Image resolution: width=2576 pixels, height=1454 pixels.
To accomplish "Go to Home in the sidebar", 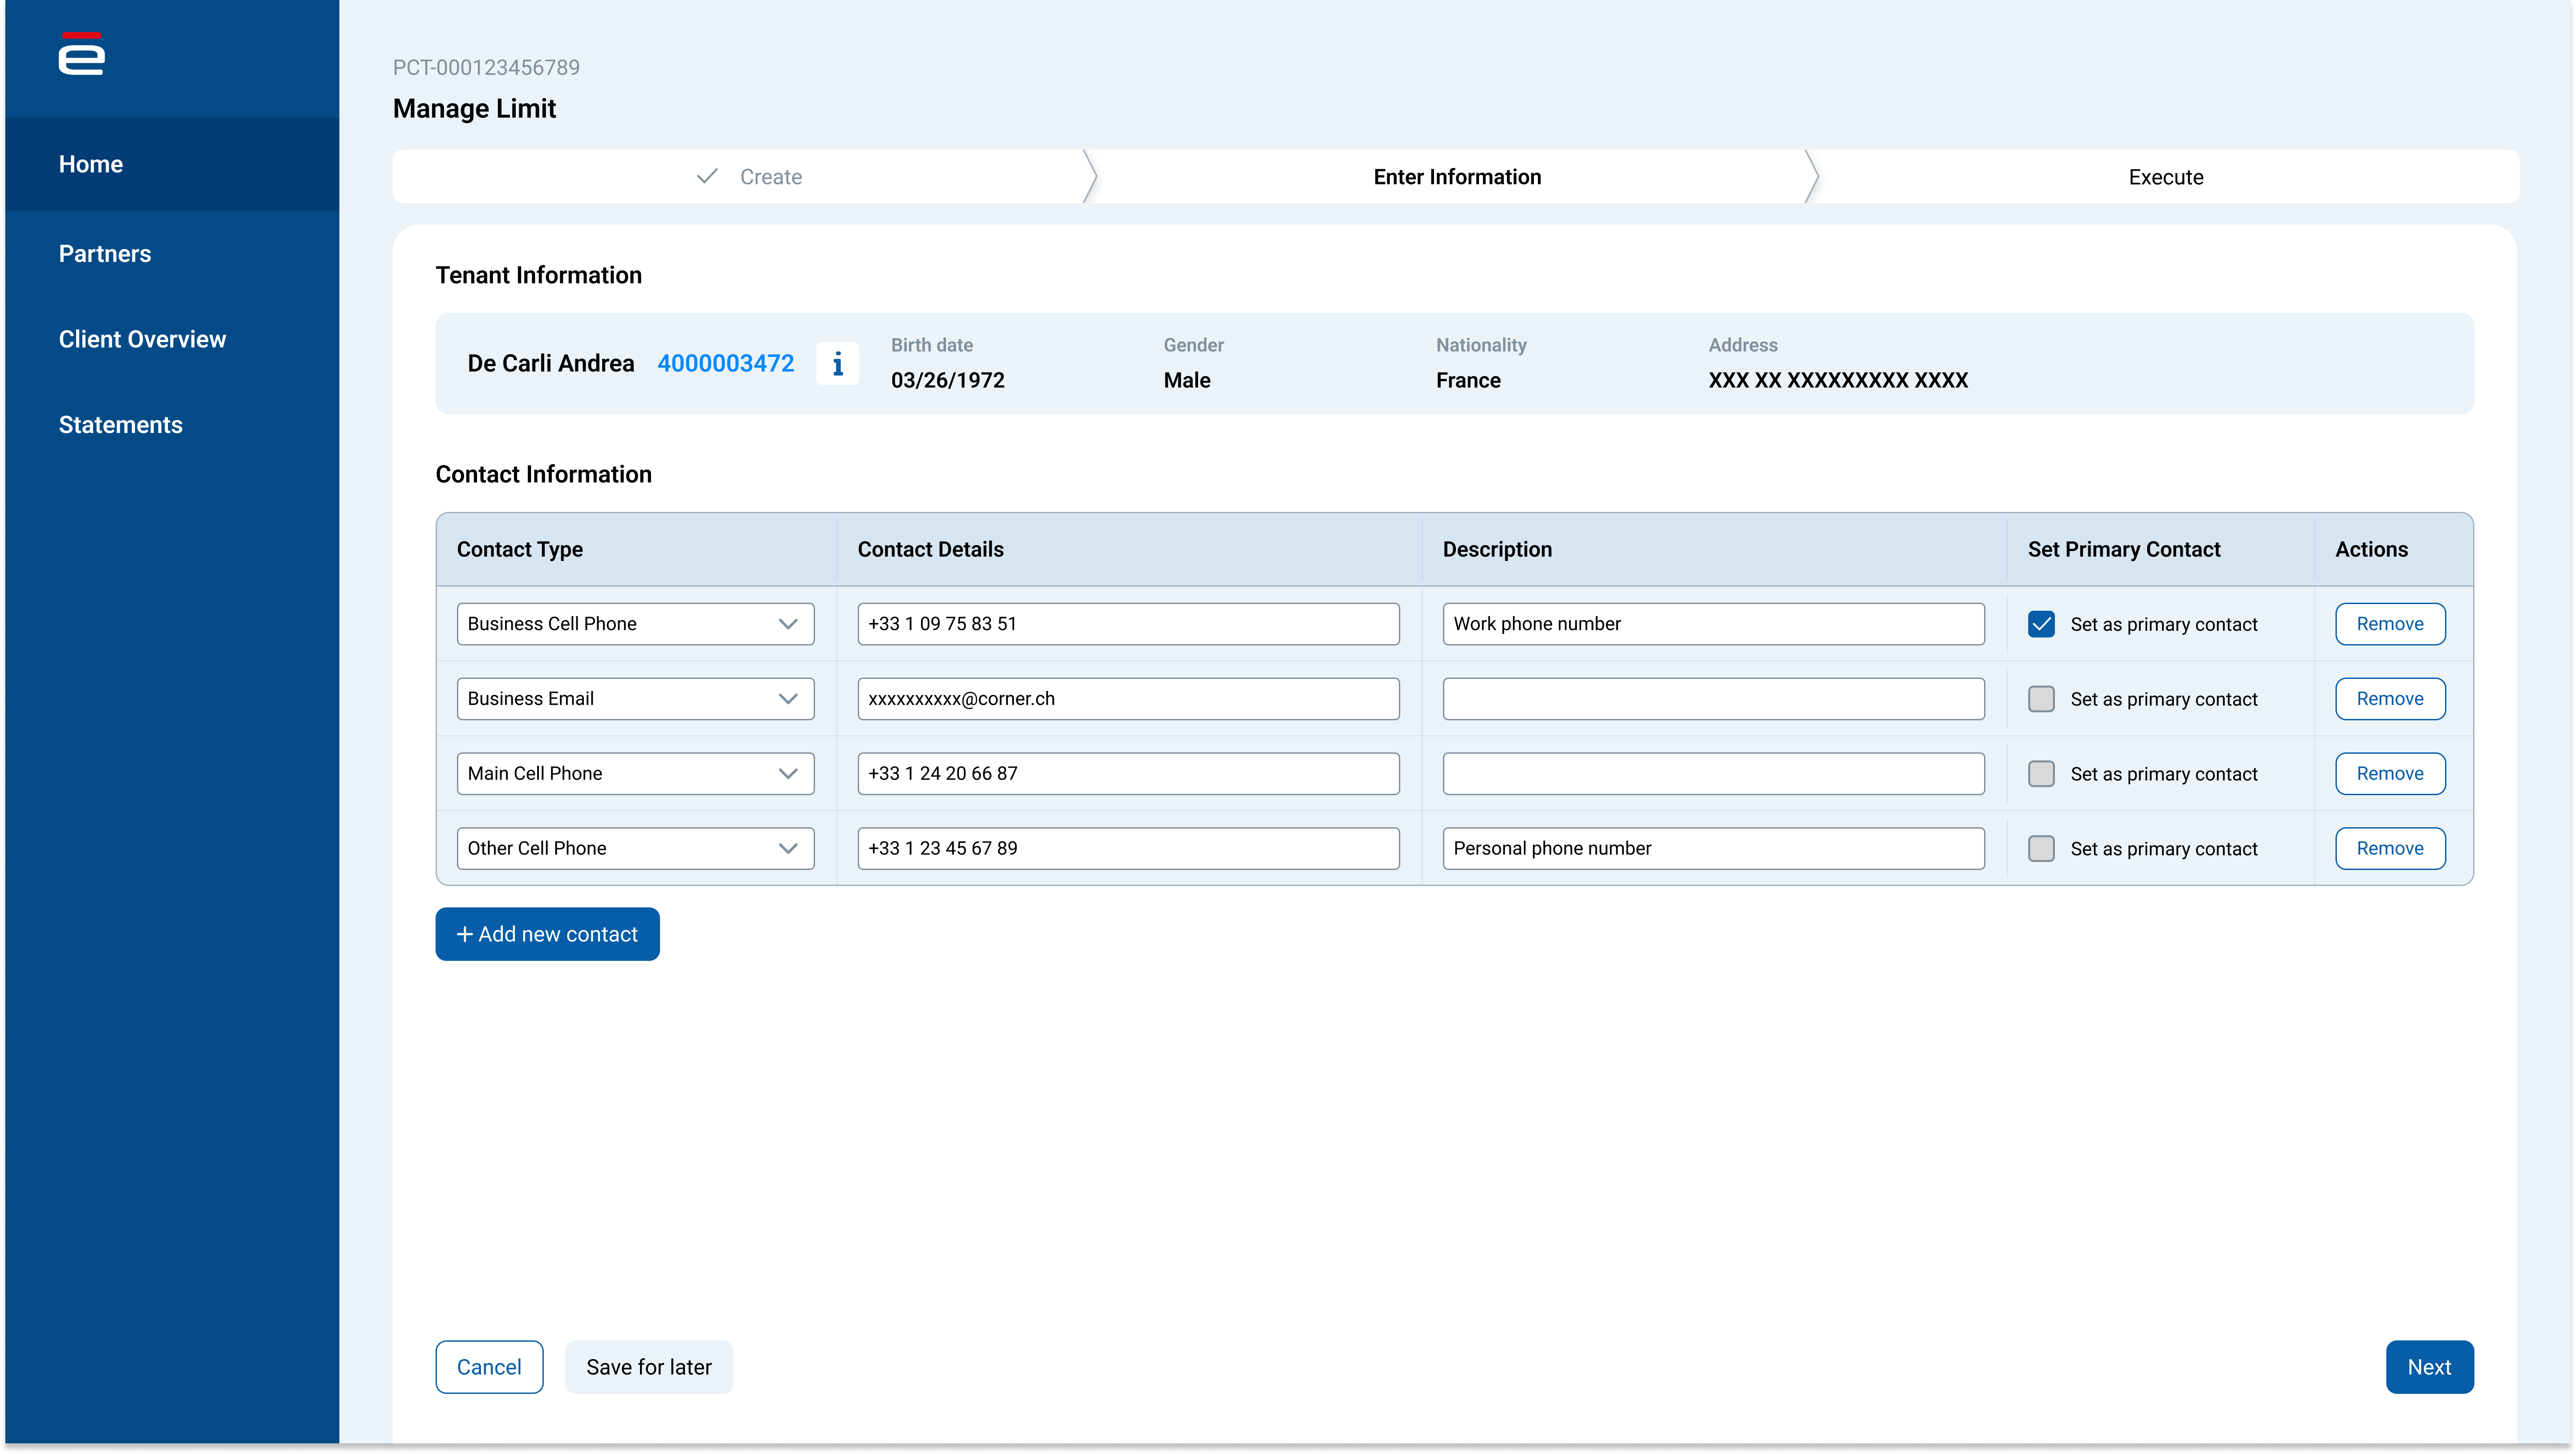I will coord(172,164).
